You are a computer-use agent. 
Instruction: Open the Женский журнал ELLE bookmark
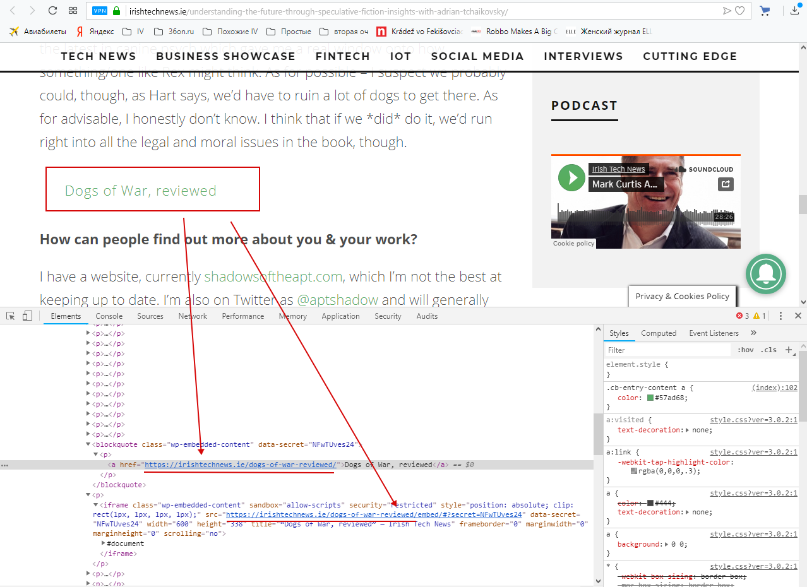coord(609,31)
